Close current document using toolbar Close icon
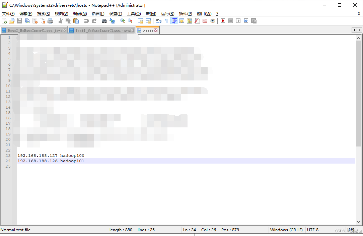Image resolution: width=363 pixels, height=236 pixels. pyautogui.click(x=35, y=21)
